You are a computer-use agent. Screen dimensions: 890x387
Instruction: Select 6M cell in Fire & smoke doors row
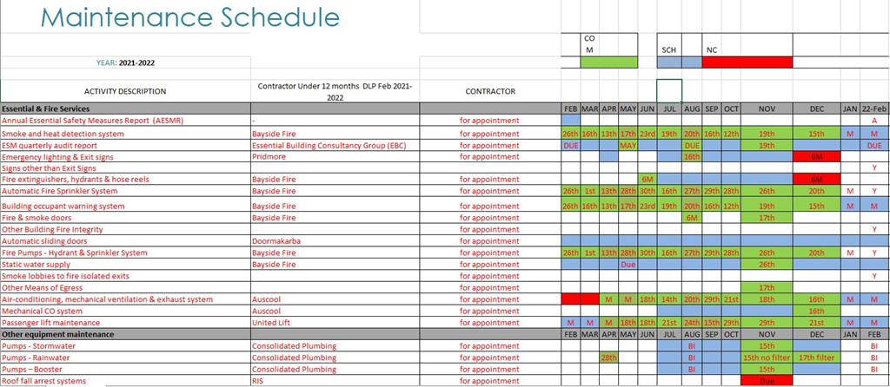tap(691, 218)
